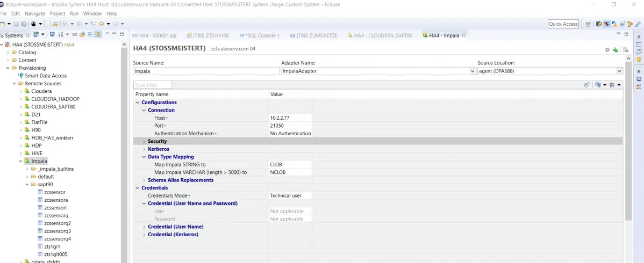The image size is (644, 263).
Task: Expand Schema Alias Replacements section
Action: 144,180
